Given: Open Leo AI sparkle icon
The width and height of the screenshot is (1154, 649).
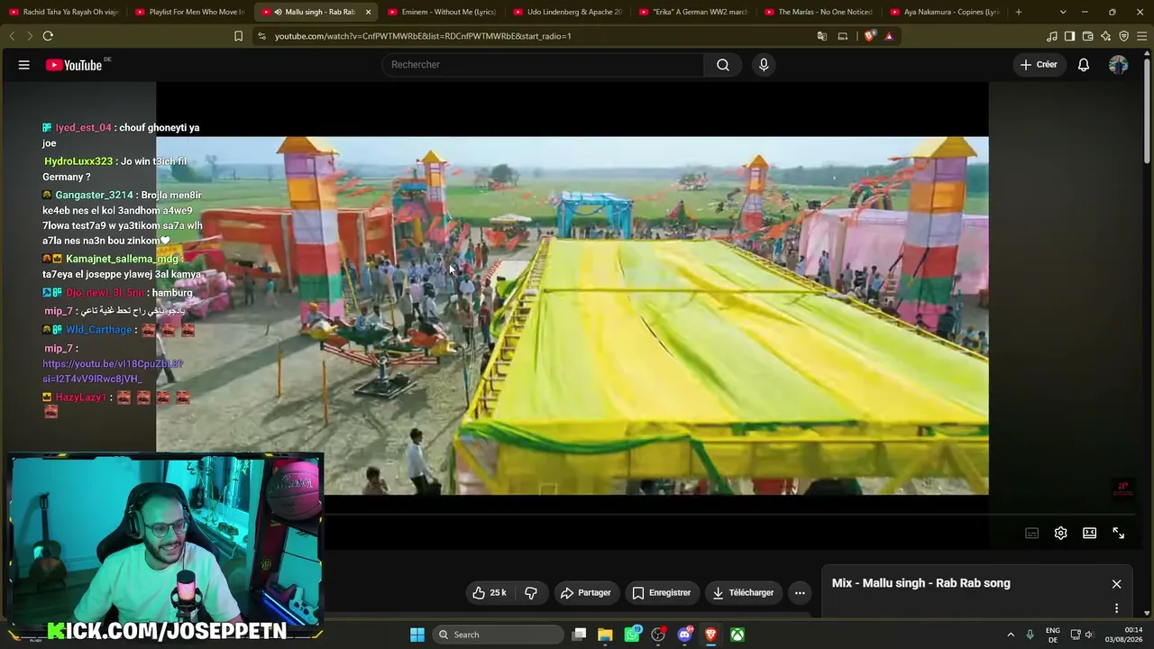Looking at the screenshot, I should (x=1105, y=36).
